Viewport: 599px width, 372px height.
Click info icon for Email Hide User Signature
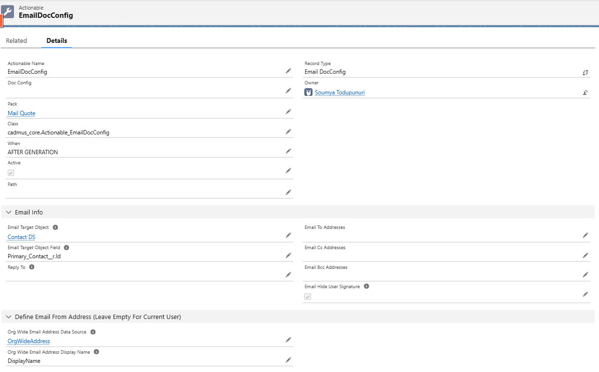click(367, 286)
